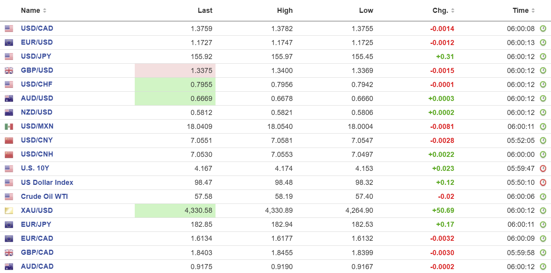The height and width of the screenshot is (273, 551).
Task: Click the green clock icon in XAU/USD row
Action: [543, 210]
